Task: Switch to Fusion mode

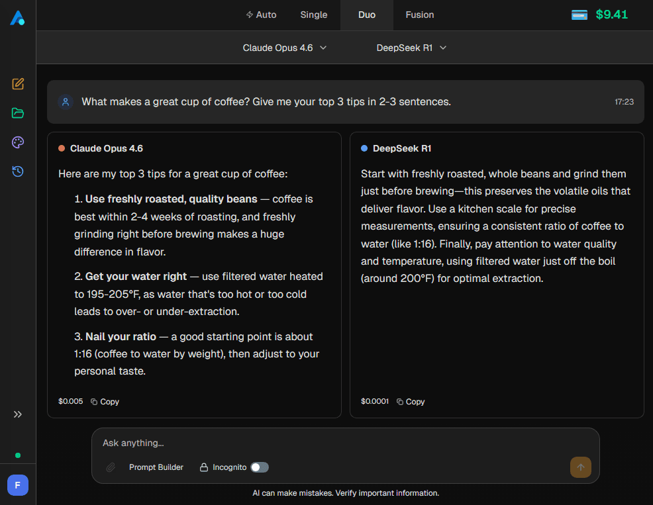Action: tap(419, 15)
